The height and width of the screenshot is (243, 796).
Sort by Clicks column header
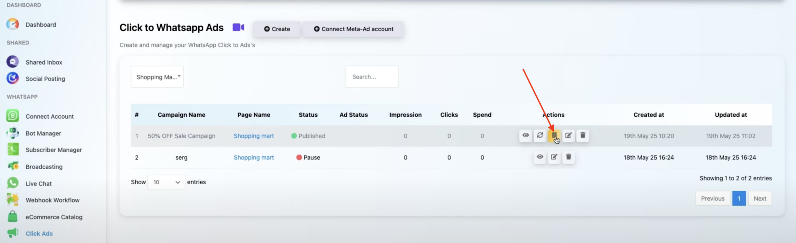pyautogui.click(x=449, y=115)
